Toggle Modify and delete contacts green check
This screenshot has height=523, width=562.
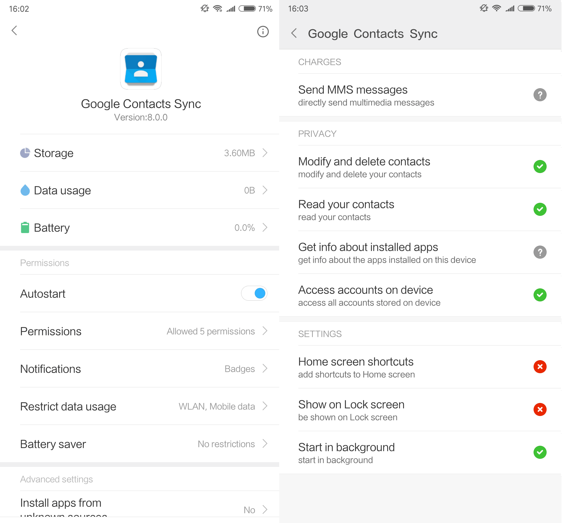540,167
